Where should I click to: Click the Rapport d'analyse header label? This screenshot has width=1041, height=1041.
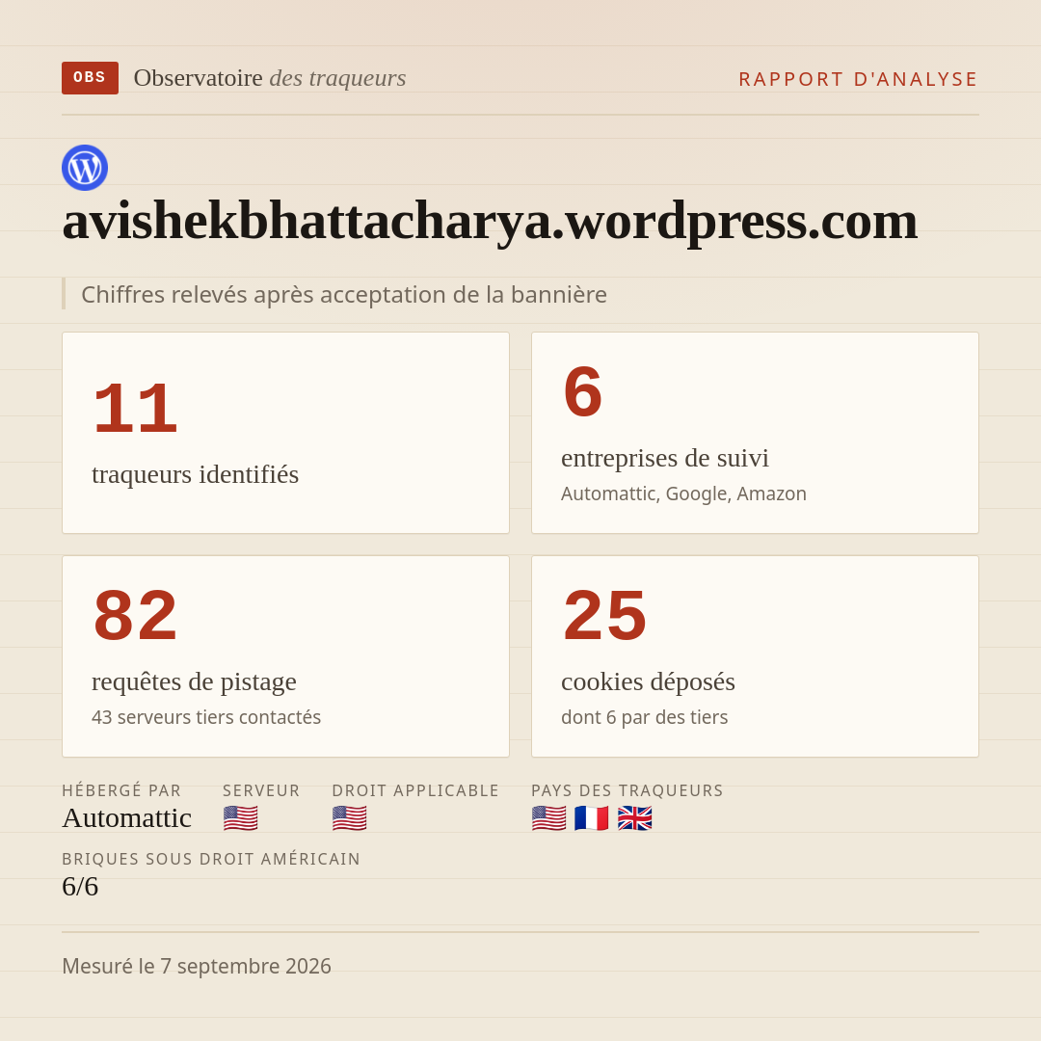tap(859, 79)
